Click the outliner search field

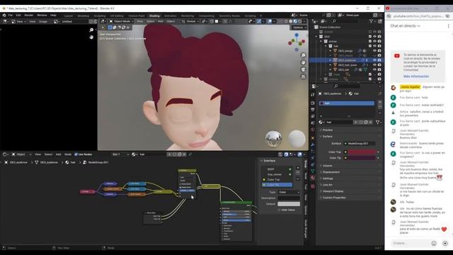347,21
